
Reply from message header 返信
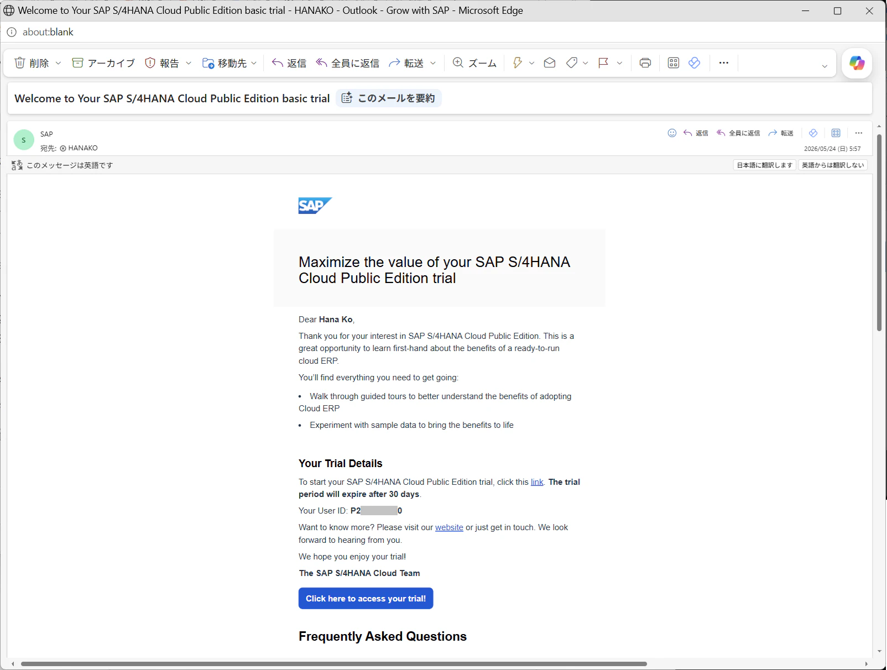click(x=696, y=133)
